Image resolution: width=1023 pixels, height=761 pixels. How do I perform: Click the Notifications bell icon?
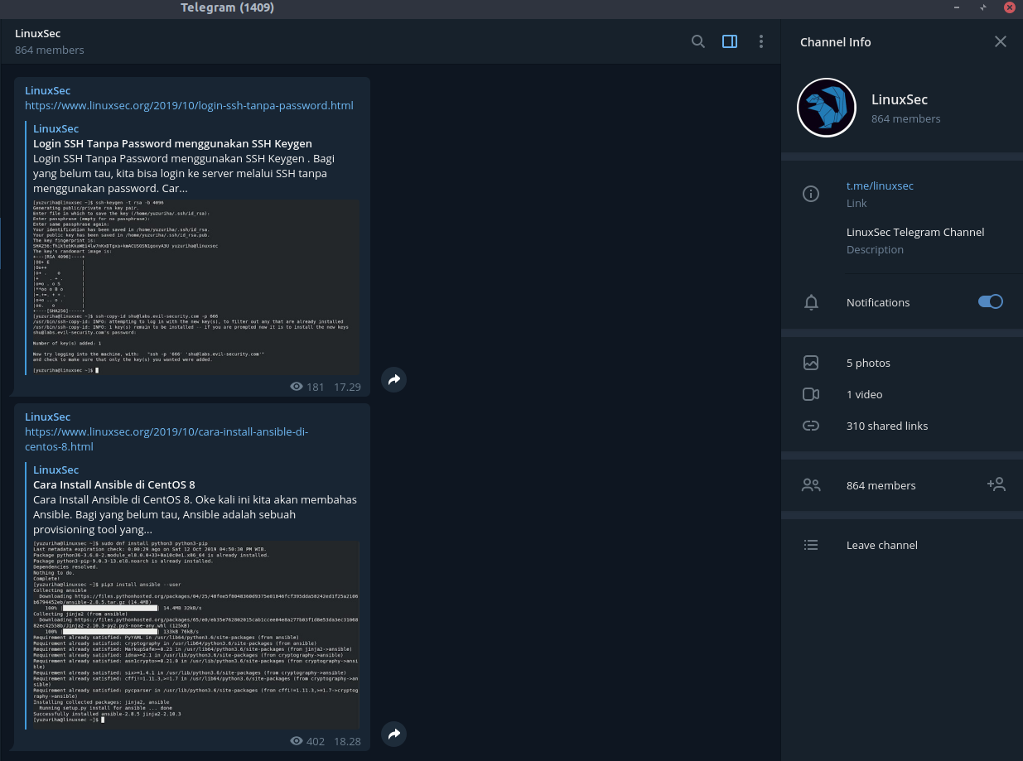pos(811,302)
